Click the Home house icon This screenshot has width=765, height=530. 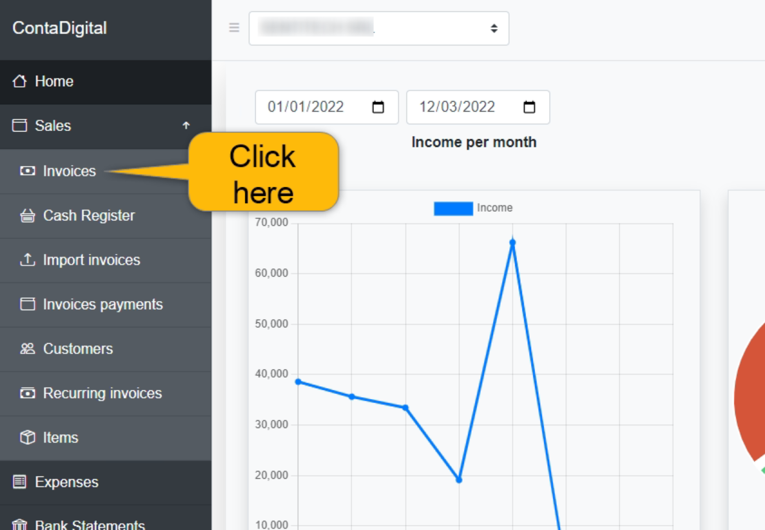tap(20, 82)
